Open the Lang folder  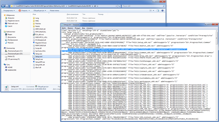point(38,18)
